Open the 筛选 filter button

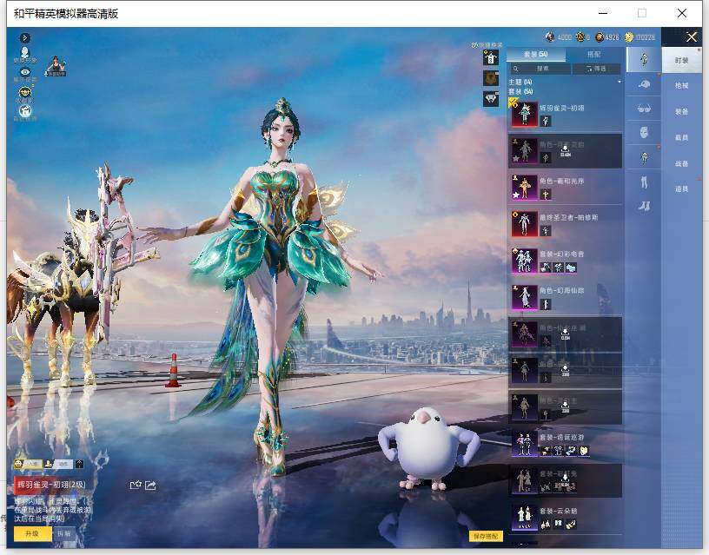coord(596,69)
